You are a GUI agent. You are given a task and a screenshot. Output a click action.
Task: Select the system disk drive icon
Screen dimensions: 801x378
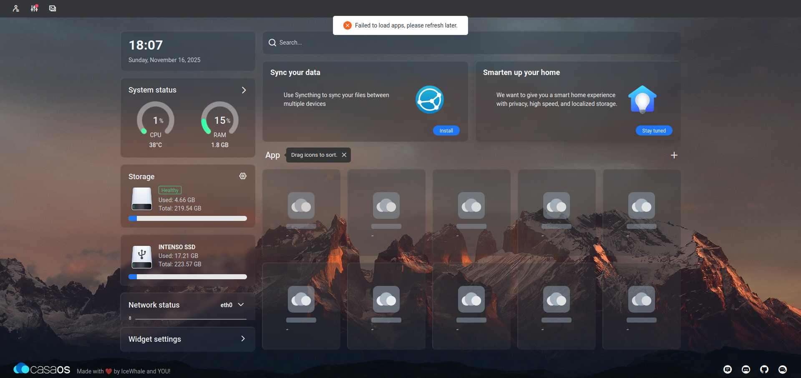coord(142,199)
